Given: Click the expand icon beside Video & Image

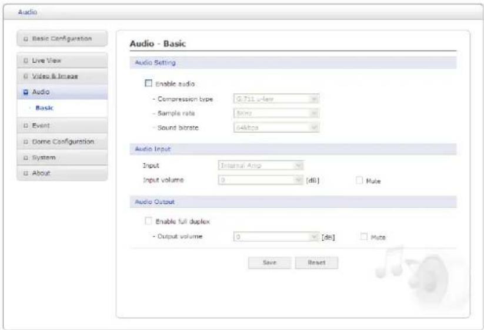Looking at the screenshot, I should coord(26,76).
